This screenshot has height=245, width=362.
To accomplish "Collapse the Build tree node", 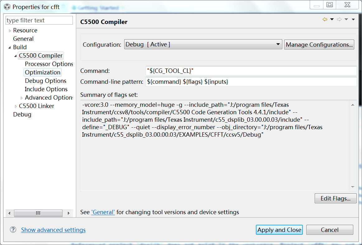I will pyautogui.click(x=10, y=47).
